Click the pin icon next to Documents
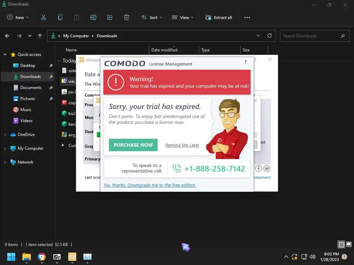This screenshot has height=265, width=354. [x=51, y=88]
